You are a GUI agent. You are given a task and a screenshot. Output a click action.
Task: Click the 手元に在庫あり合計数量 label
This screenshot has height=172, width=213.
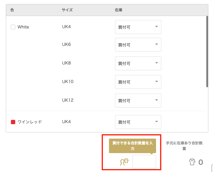(x=184, y=146)
